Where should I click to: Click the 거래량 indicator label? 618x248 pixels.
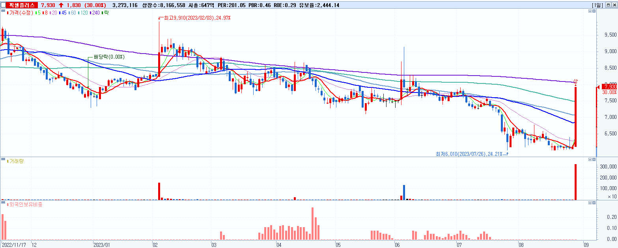pos(16,161)
